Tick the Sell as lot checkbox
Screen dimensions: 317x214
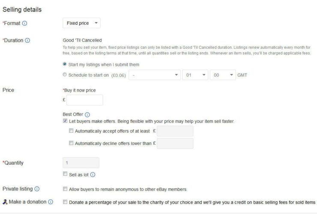coord(65,175)
